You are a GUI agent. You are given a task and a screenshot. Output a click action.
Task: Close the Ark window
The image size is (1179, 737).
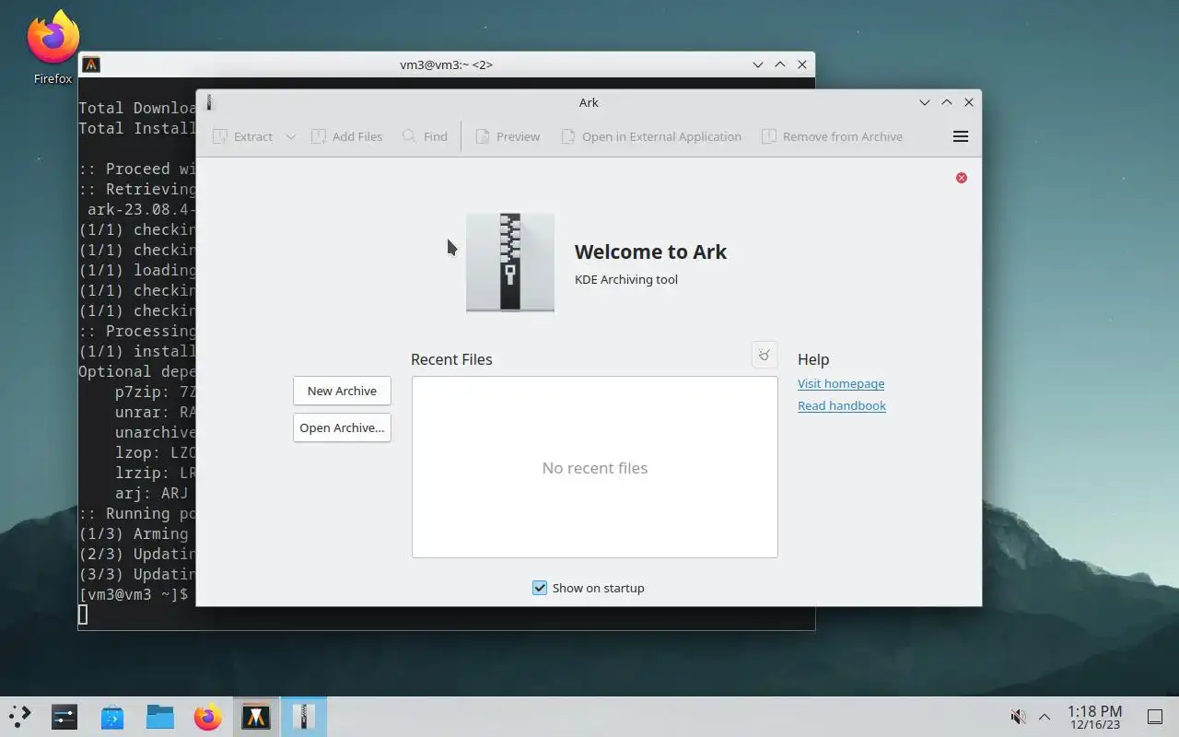969,102
